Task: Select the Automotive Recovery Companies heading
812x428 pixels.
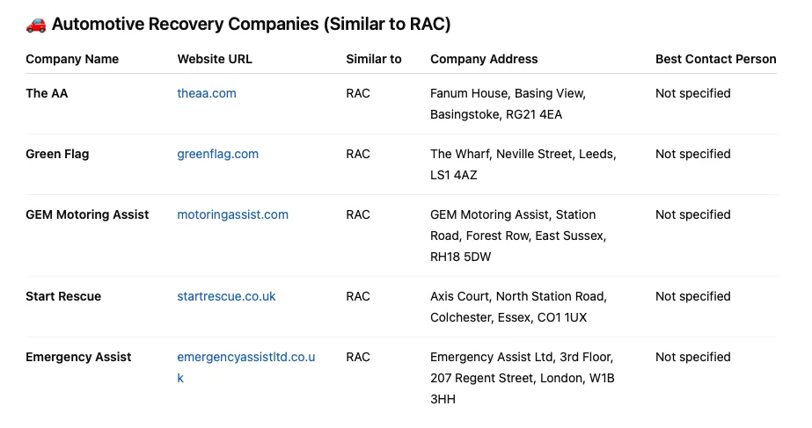Action: [251, 24]
